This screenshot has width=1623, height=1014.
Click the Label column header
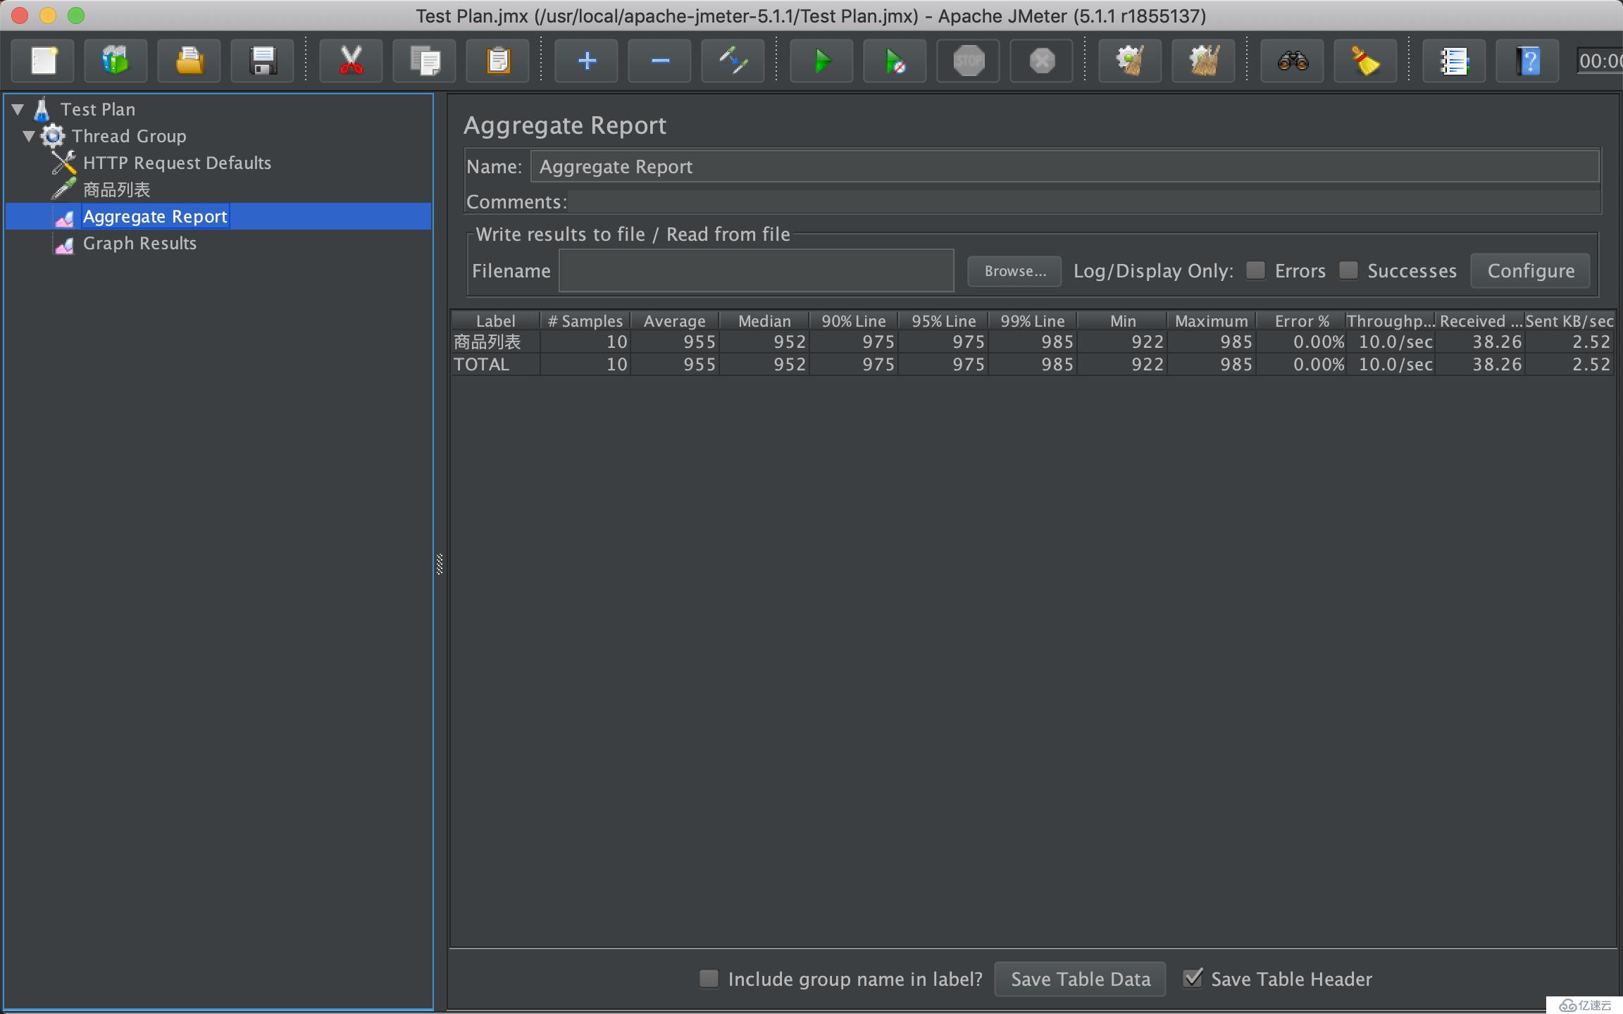coord(495,321)
